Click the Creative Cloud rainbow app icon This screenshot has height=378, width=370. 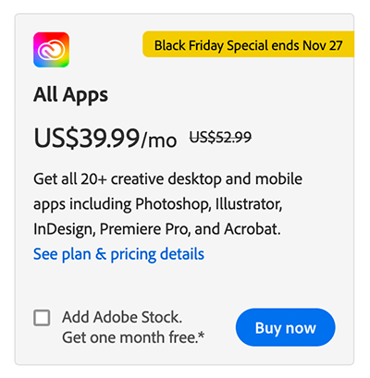point(51,50)
